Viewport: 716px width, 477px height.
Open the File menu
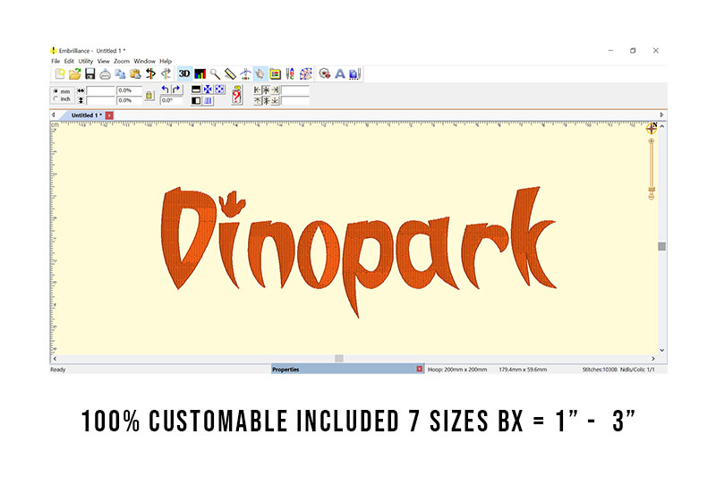[x=55, y=61]
